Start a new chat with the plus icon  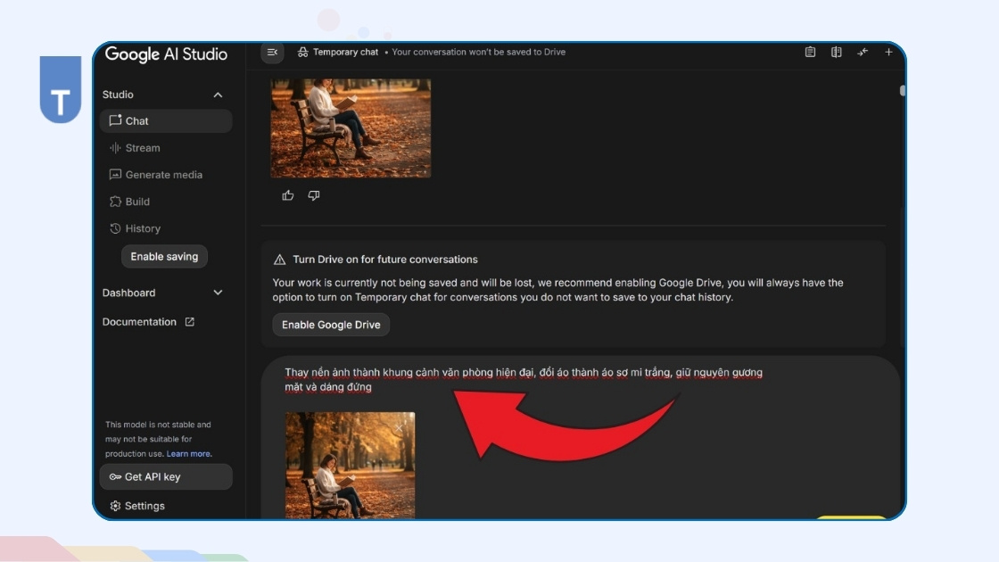click(x=888, y=53)
